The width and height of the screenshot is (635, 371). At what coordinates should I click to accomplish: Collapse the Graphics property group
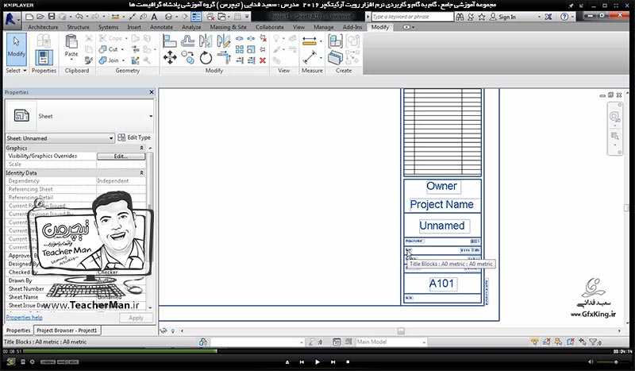pyautogui.click(x=141, y=148)
